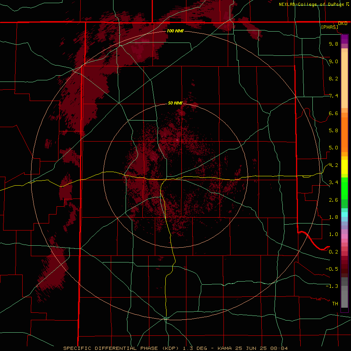Image resolution: width=351 pixels, height=351 pixels.
Task: Pick the yellow segment of color bar
Action: pyautogui.click(x=344, y=167)
